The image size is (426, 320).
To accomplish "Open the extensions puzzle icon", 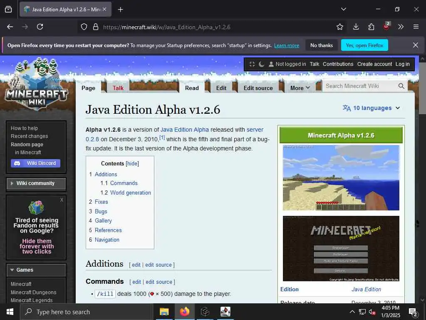I will (371, 27).
